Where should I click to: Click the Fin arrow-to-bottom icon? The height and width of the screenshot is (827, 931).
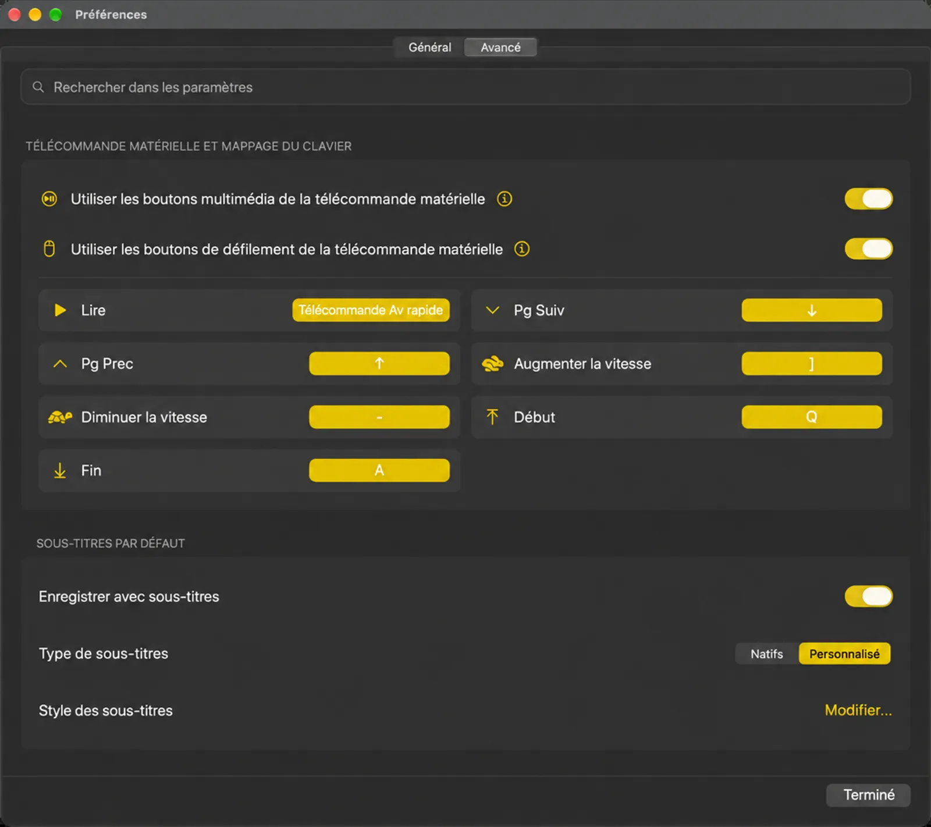(x=60, y=470)
